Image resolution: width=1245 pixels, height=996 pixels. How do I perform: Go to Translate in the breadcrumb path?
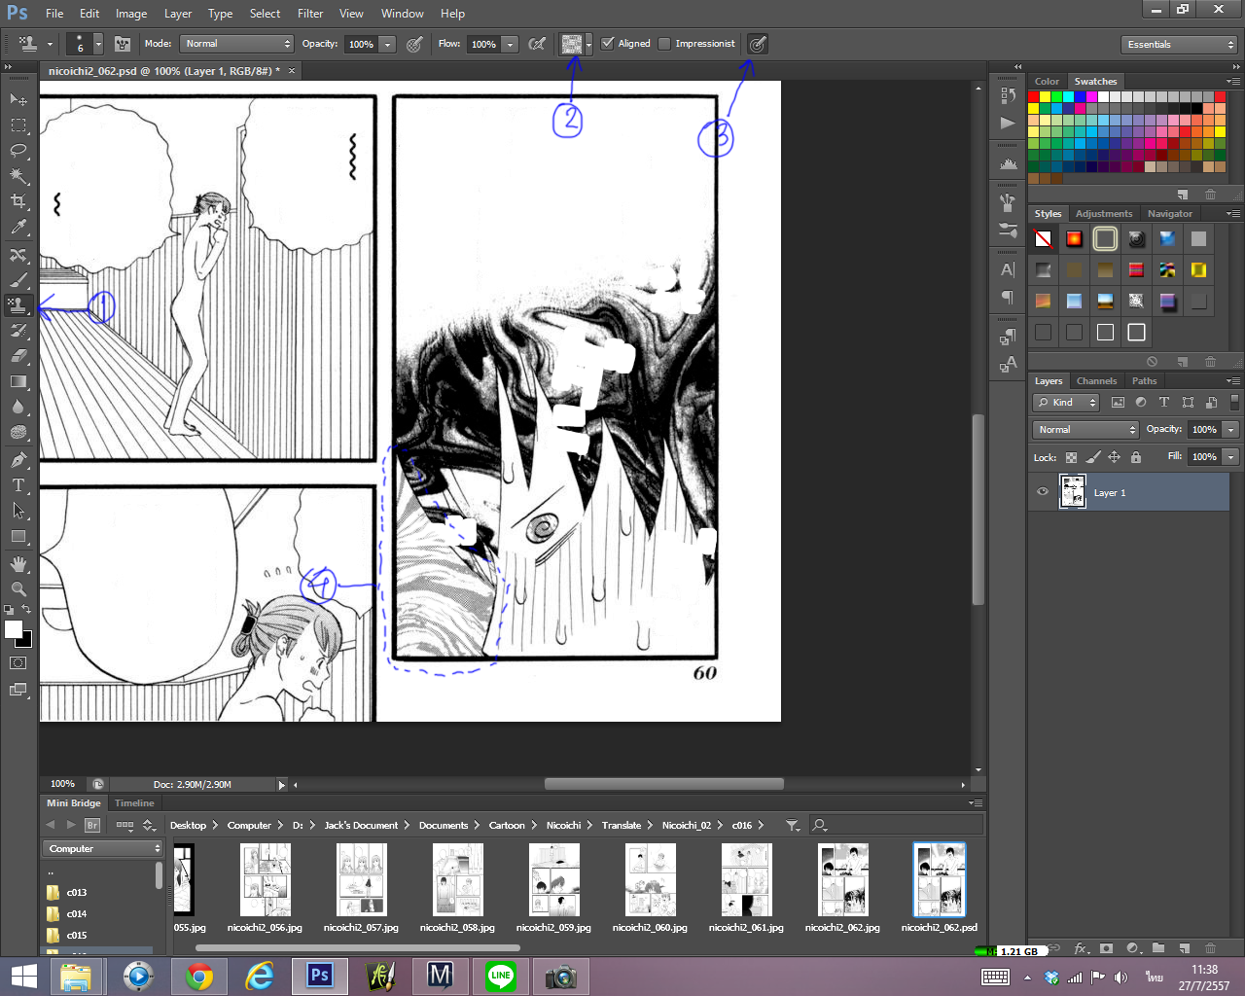[621, 826]
